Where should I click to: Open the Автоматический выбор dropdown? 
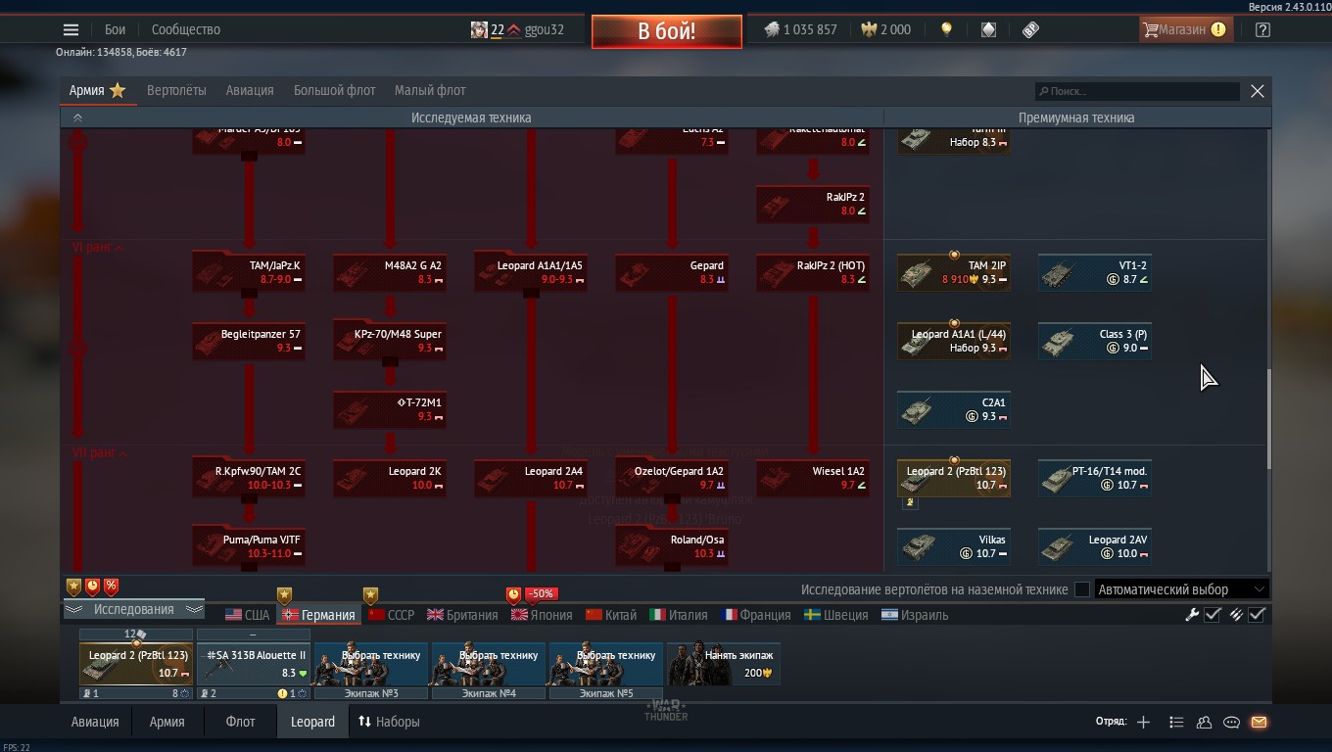pos(1181,589)
